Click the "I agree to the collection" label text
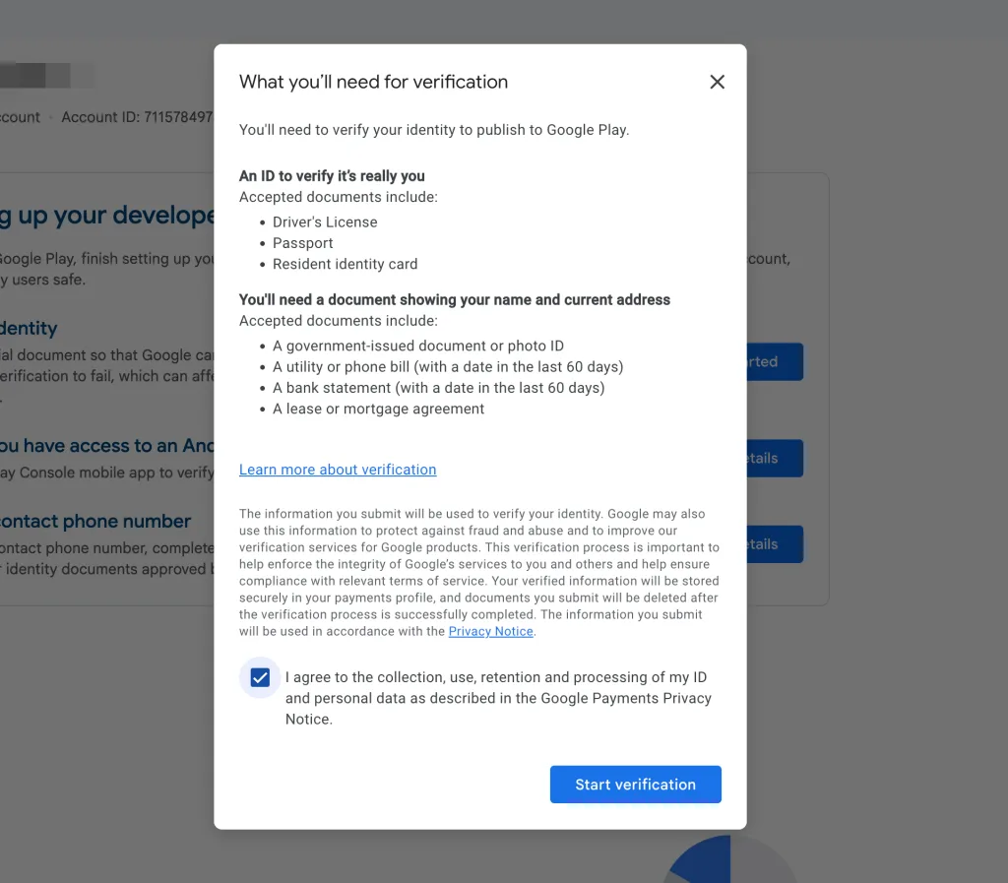 pos(497,697)
